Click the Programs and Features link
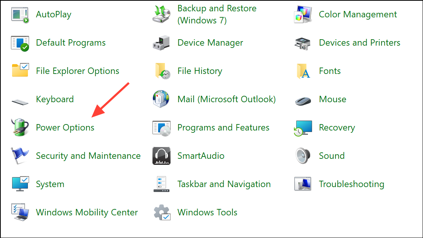Image resolution: width=423 pixels, height=238 pixels. coord(223,127)
